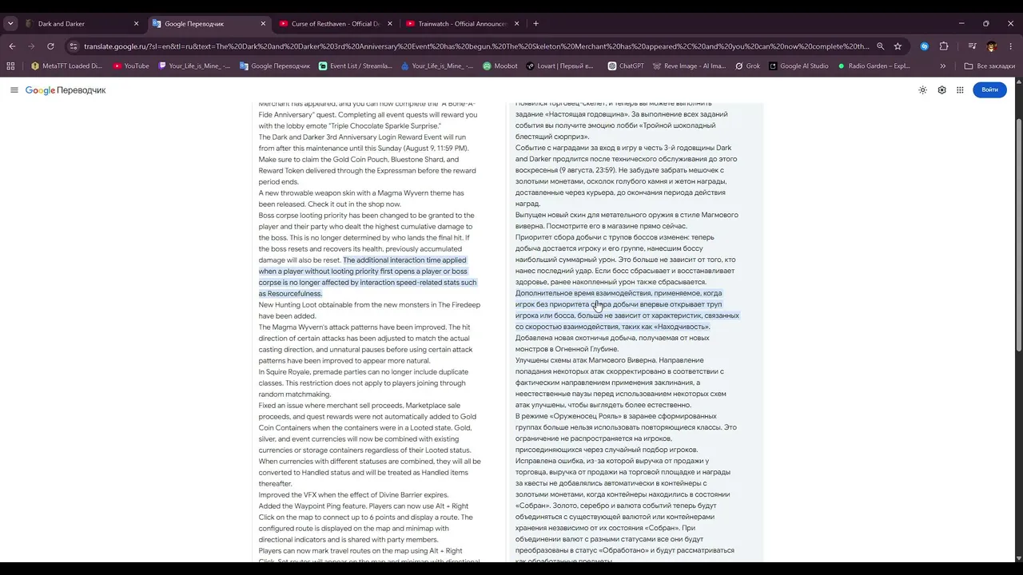Viewport: 1023px width, 575px height.
Task: Open the ChatGPT bookmark
Action: 626,66
